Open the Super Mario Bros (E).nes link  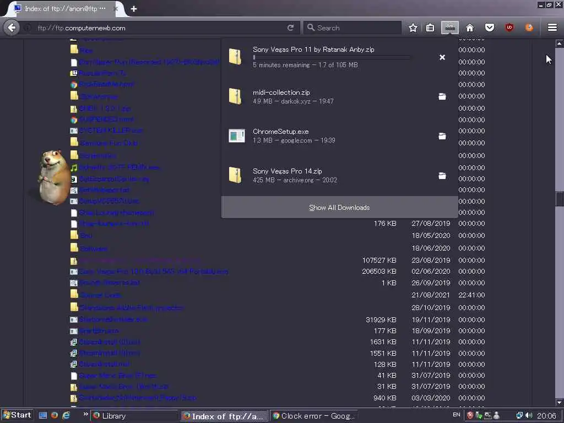click(118, 376)
